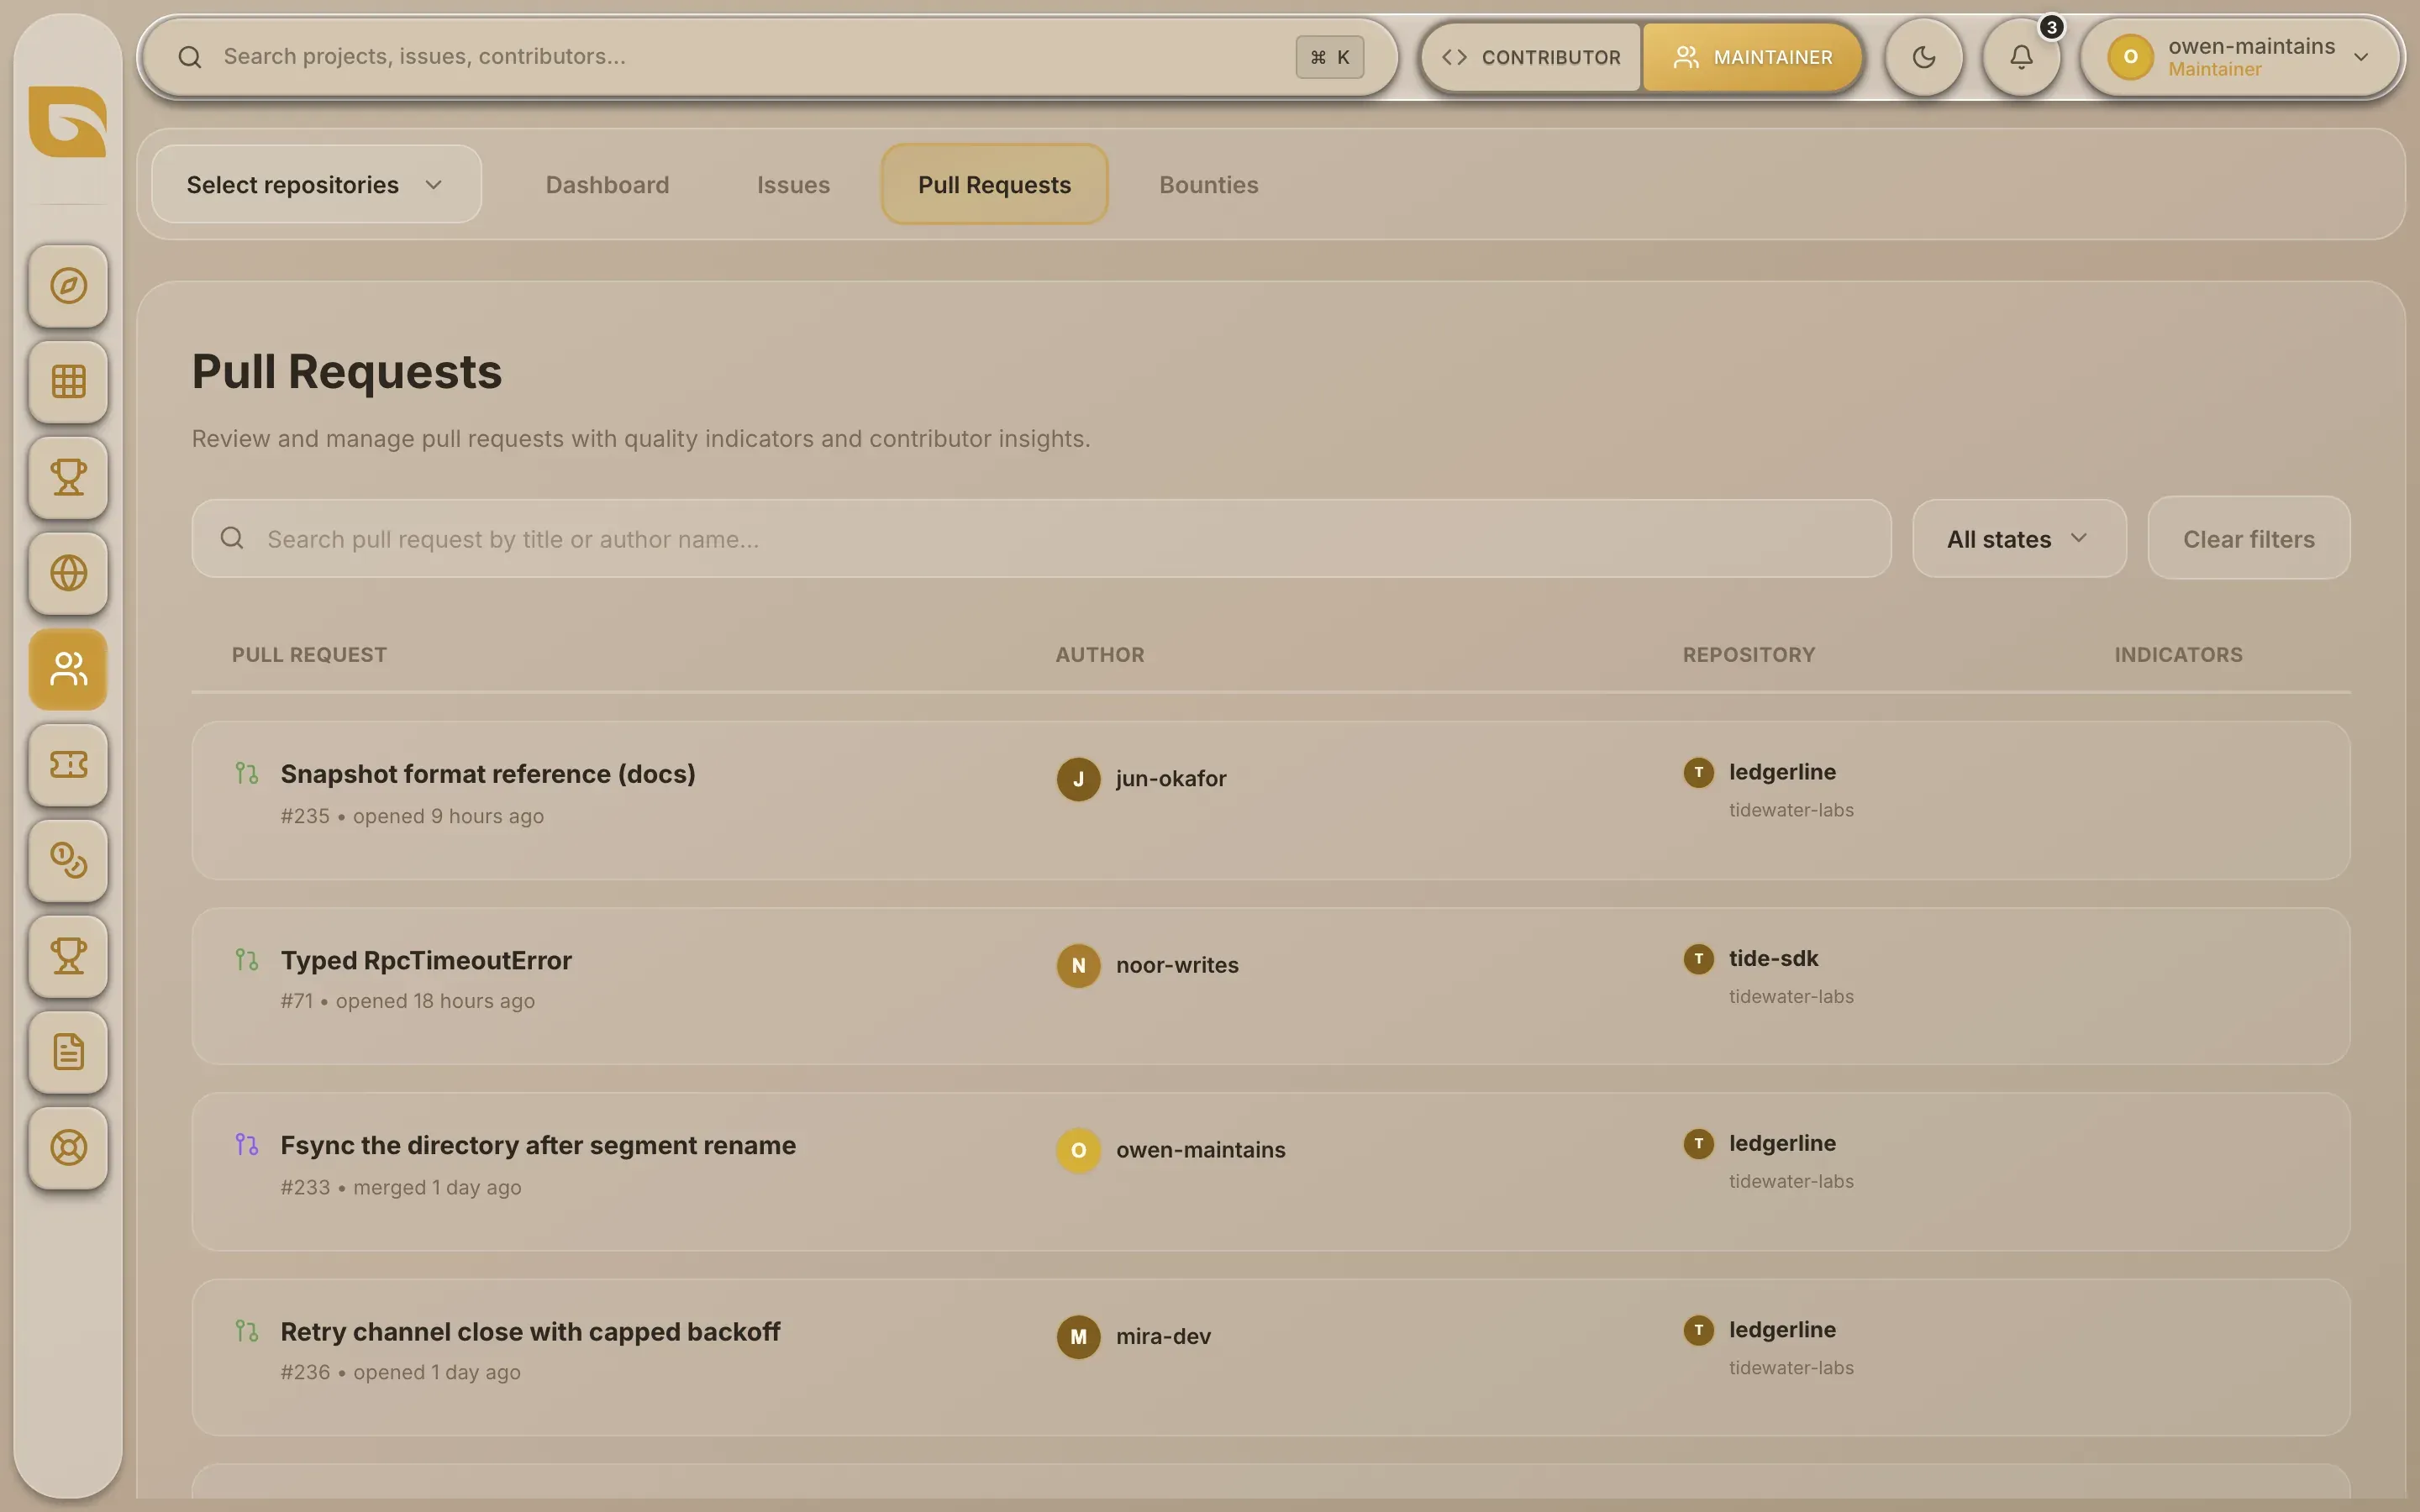Image resolution: width=2420 pixels, height=1512 pixels.
Task: Click the PULL REQUEST column header
Action: click(309, 654)
